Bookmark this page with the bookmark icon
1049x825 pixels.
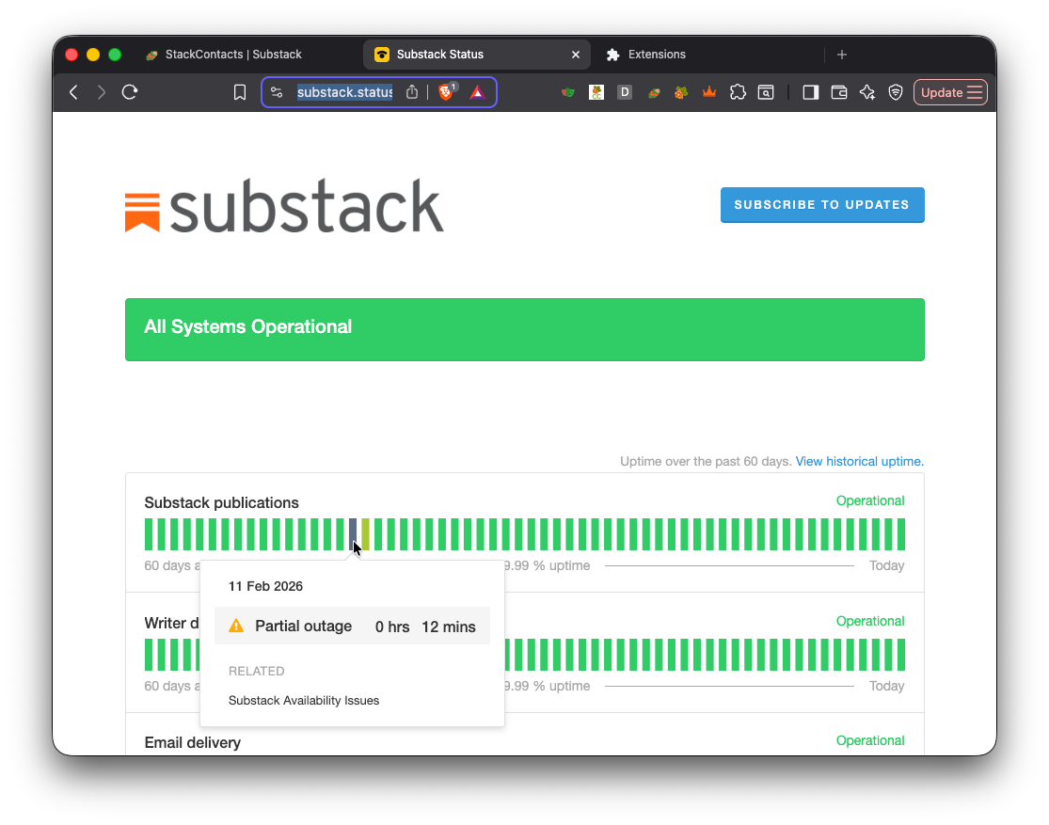[x=240, y=92]
